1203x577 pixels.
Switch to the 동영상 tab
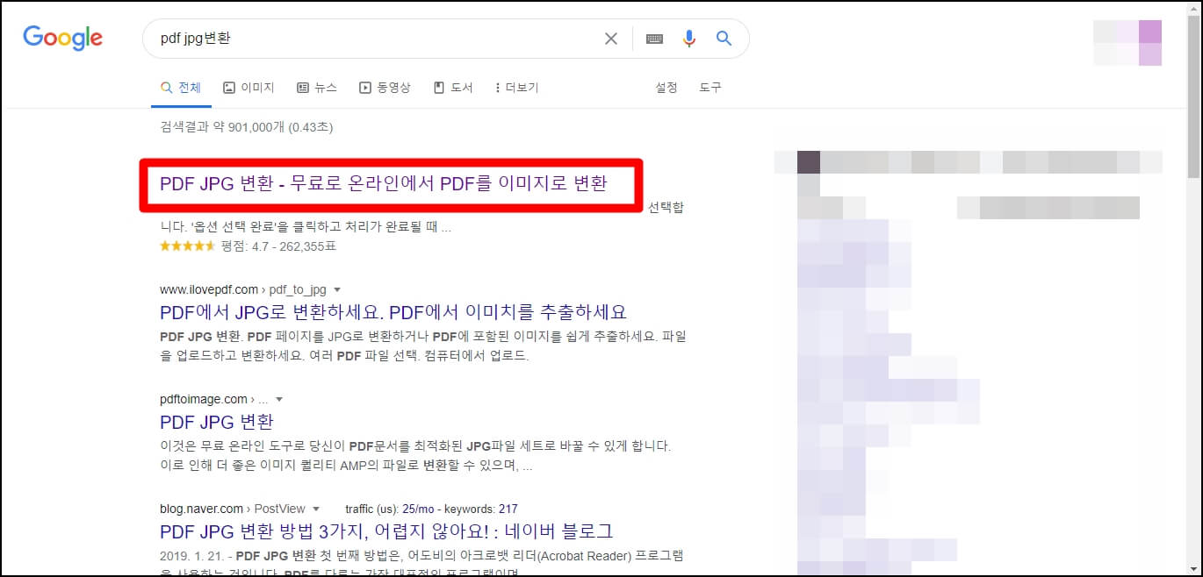(x=385, y=88)
